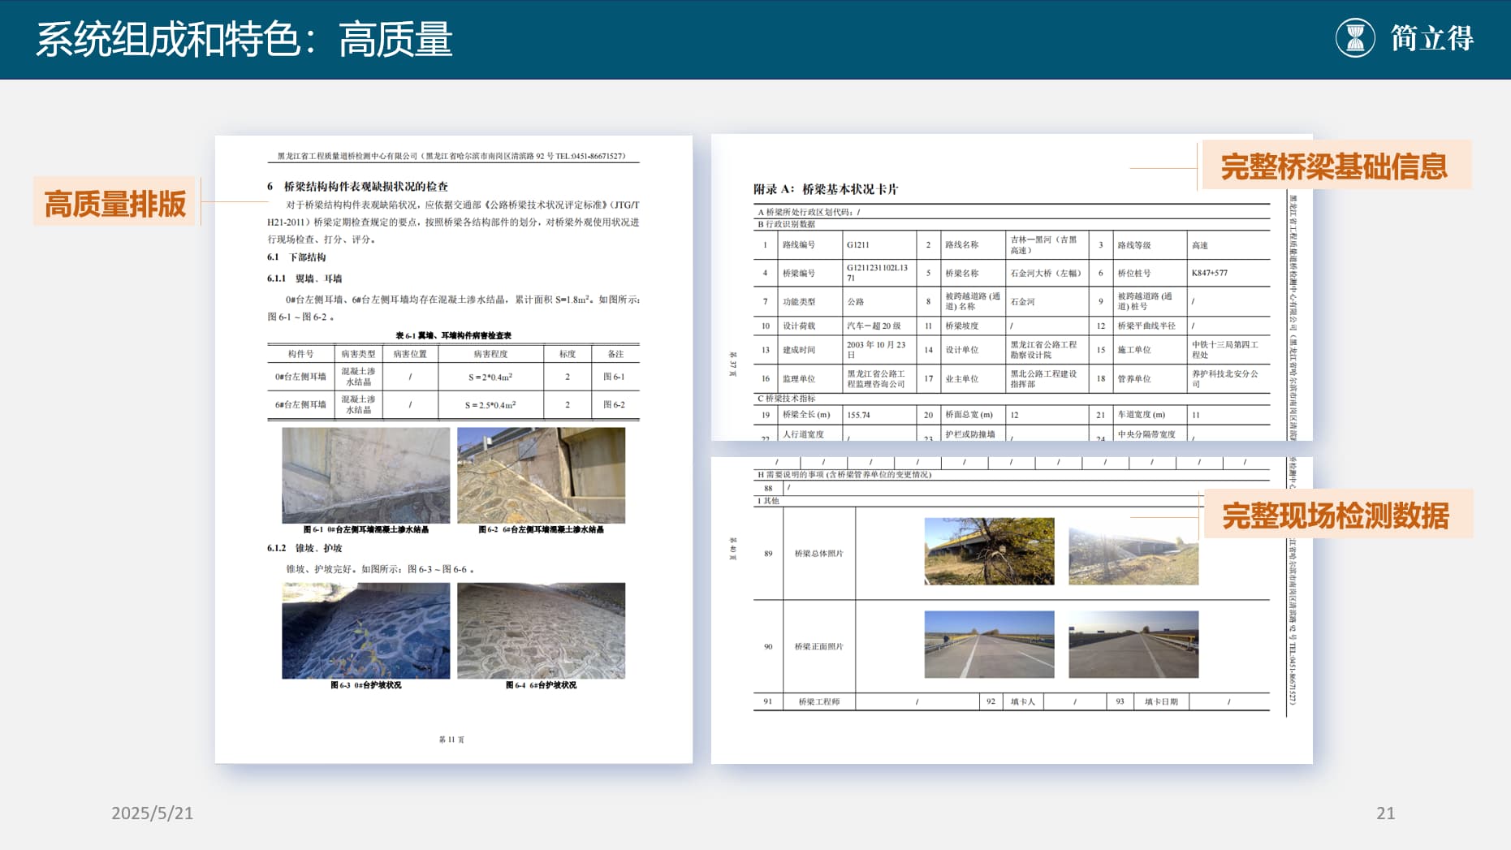This screenshot has height=850, width=1511.
Task: Select the slide title 系统组成和特色：高质量
Action: click(x=244, y=40)
